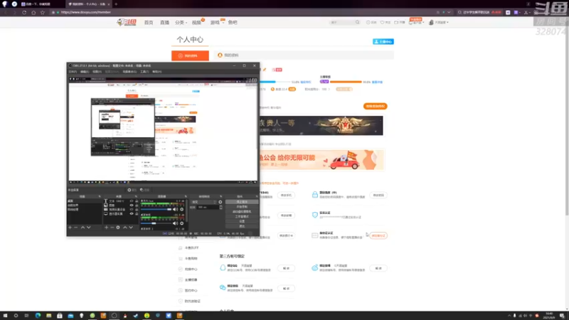The height and width of the screenshot is (320, 569).
Task: Add a new scene in OBS scenes panel
Action: click(x=70, y=227)
